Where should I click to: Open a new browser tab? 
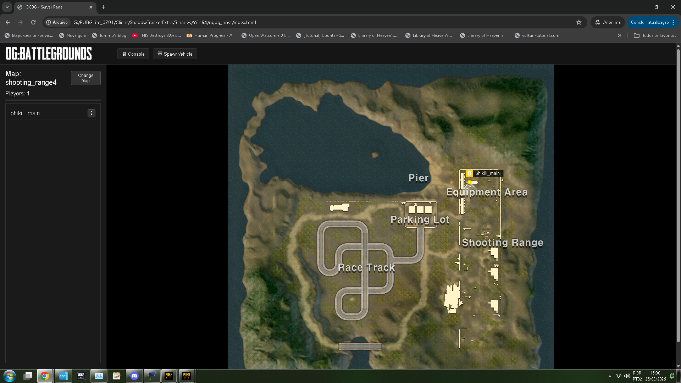[x=104, y=7]
